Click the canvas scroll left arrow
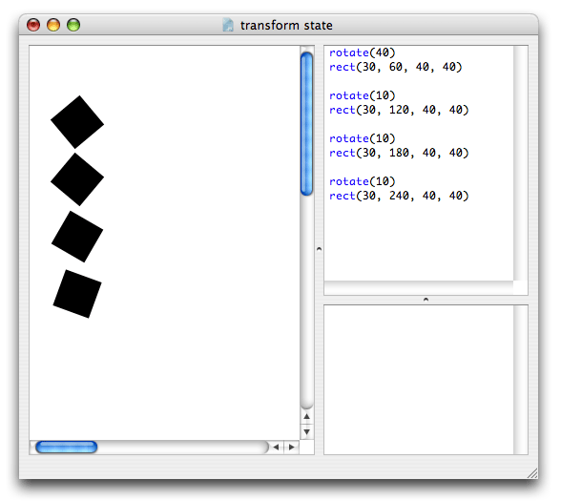The height and width of the screenshot is (501, 561). coord(276,447)
